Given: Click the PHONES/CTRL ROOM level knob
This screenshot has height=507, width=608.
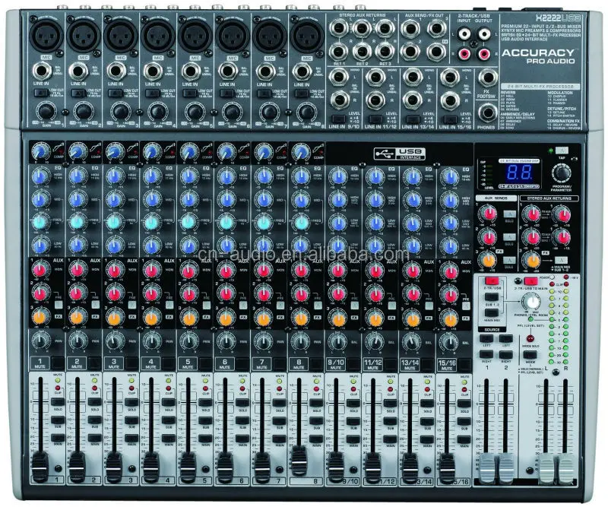Looking at the screenshot, I should point(531,302).
